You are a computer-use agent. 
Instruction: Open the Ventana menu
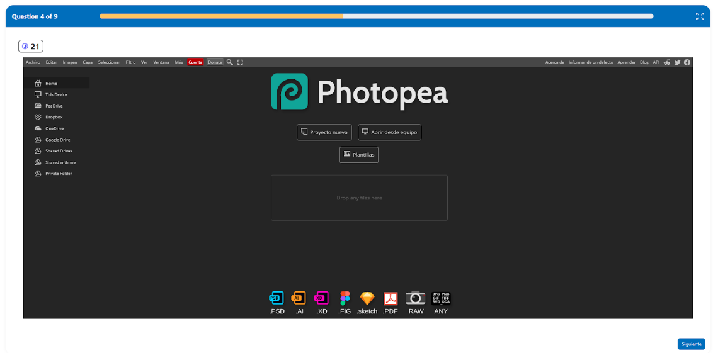tap(161, 62)
